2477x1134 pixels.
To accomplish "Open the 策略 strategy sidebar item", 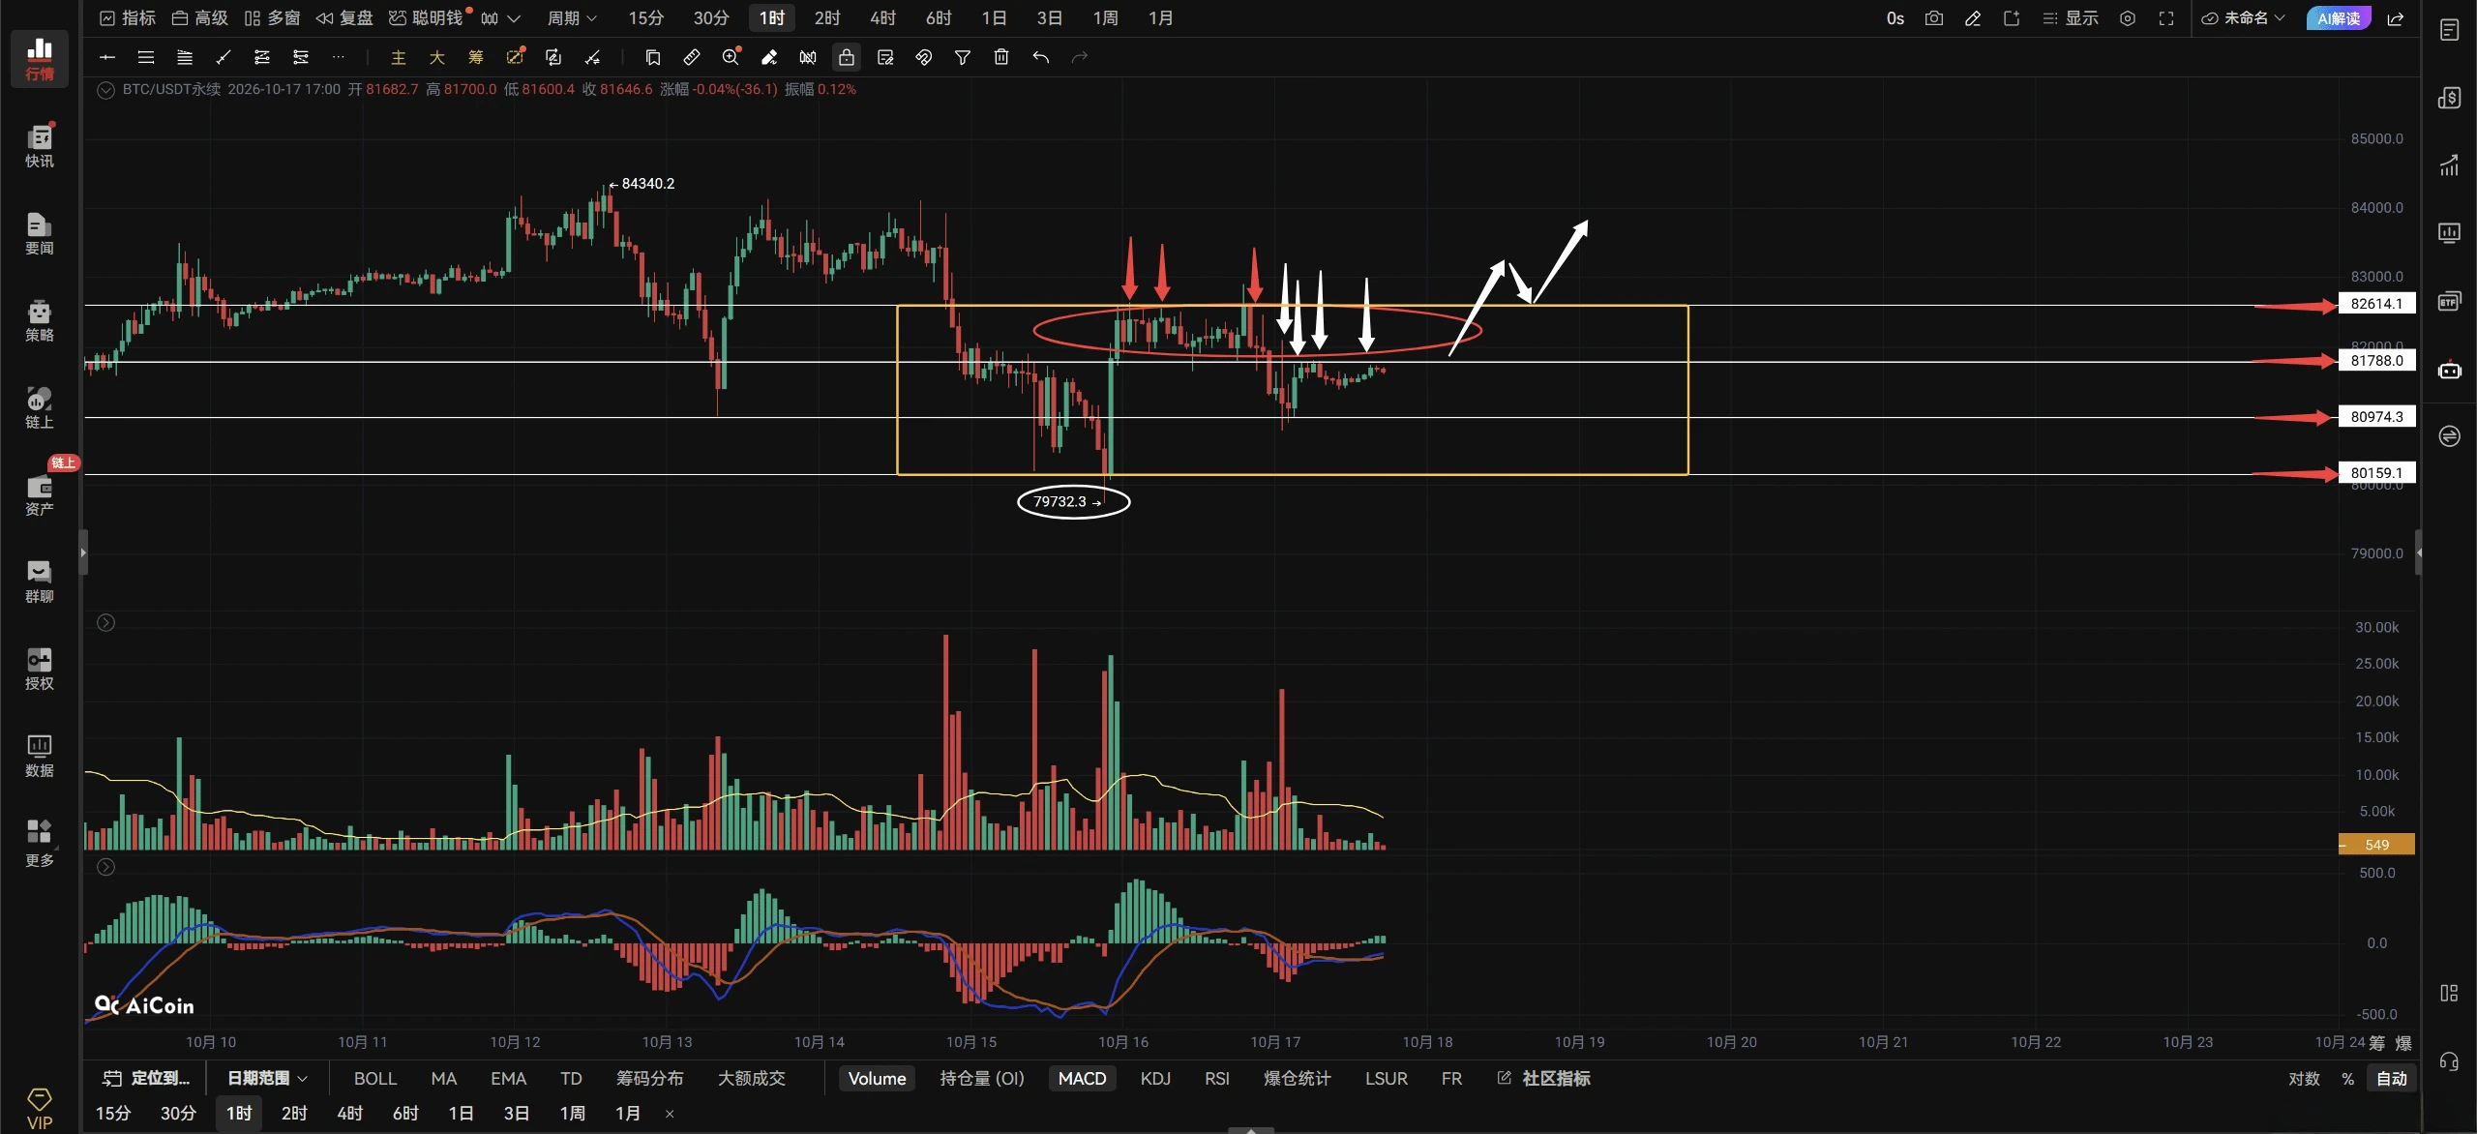I will (40, 320).
